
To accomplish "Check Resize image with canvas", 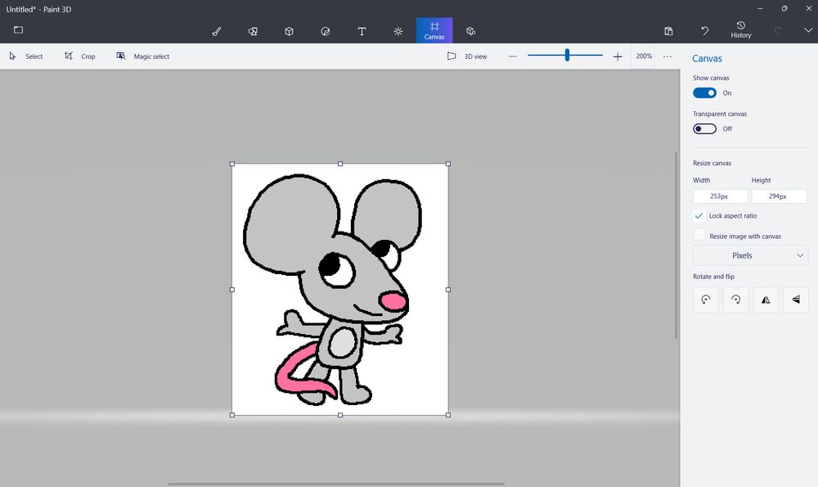I will coord(699,235).
